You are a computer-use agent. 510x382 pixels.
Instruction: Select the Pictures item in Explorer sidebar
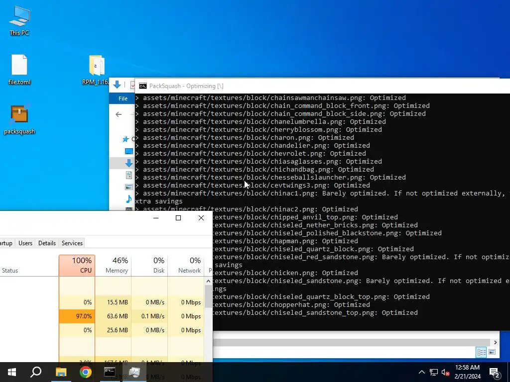[129, 187]
